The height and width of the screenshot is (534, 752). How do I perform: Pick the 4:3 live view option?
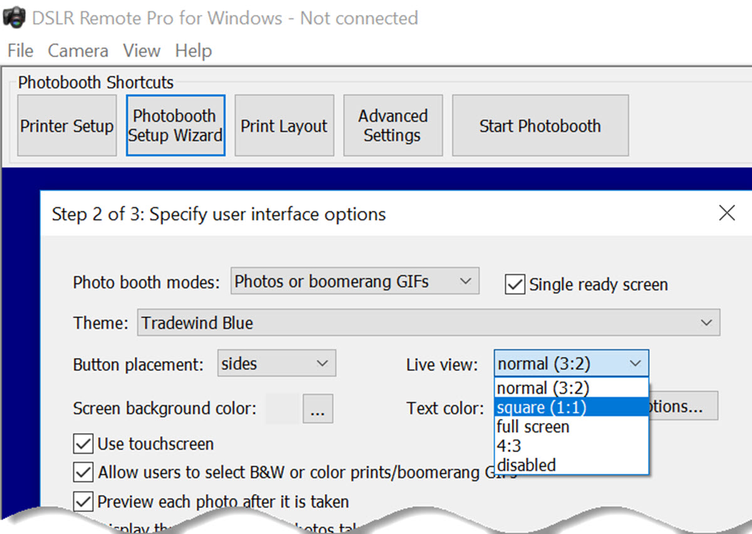[x=572, y=446]
